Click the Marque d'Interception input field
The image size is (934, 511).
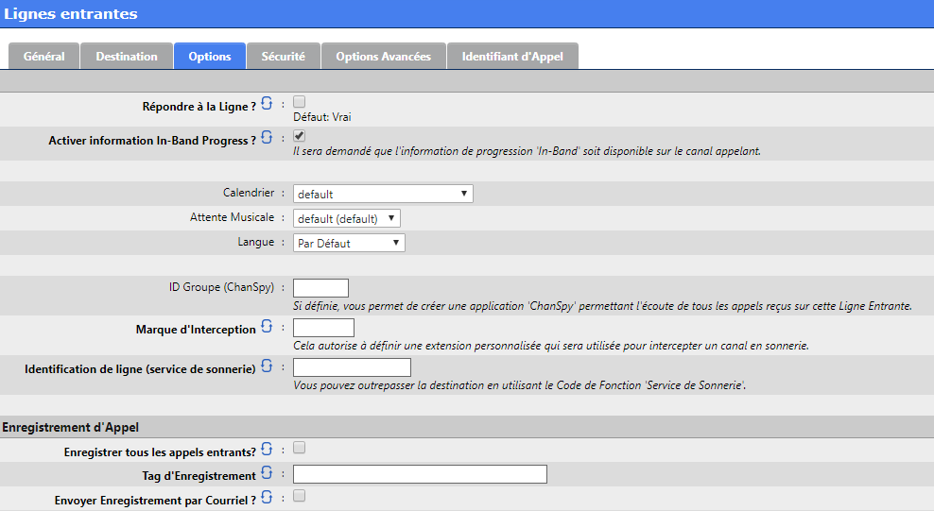(x=324, y=328)
